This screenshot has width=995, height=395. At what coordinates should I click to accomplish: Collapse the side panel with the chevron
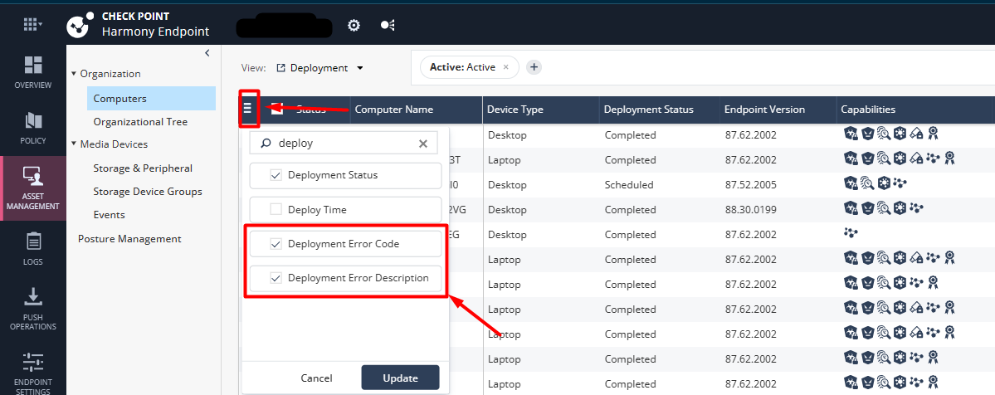pos(207,53)
